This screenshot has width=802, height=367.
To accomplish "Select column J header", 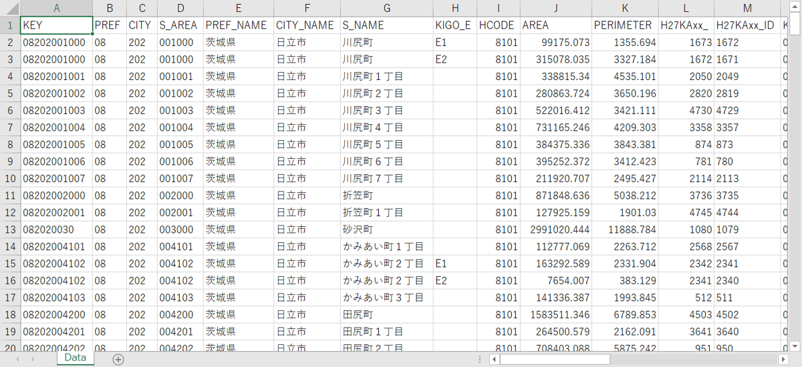I will pos(556,8).
